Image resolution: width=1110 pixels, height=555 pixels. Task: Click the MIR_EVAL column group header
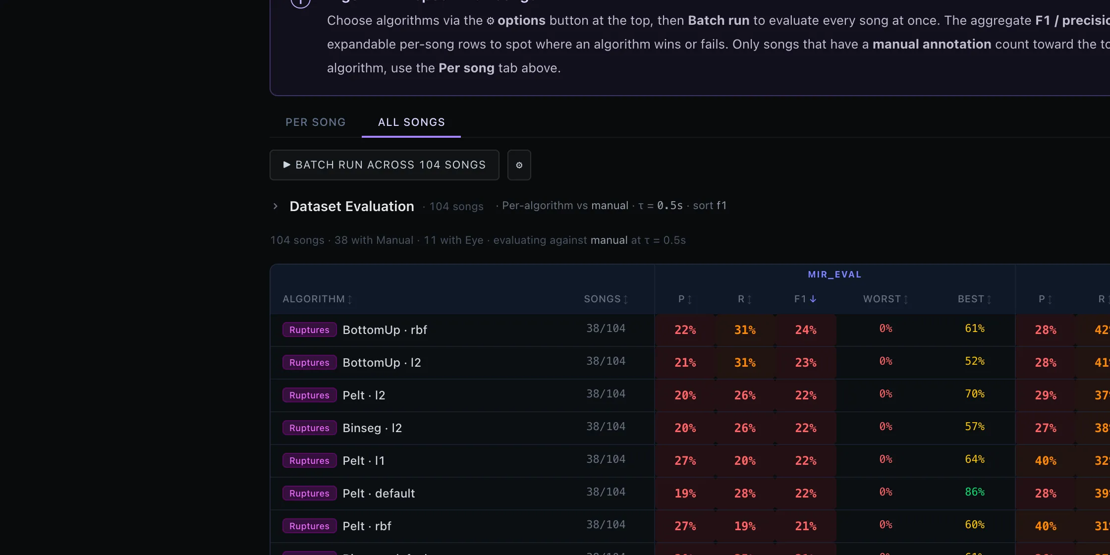point(834,275)
